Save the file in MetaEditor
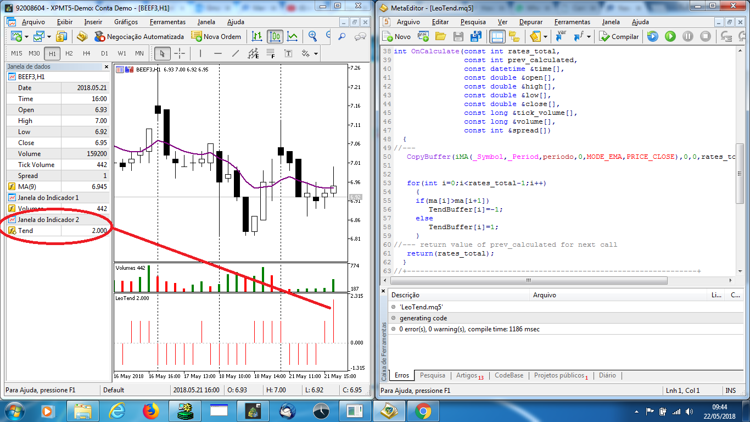This screenshot has height=422, width=750. pos(458,36)
